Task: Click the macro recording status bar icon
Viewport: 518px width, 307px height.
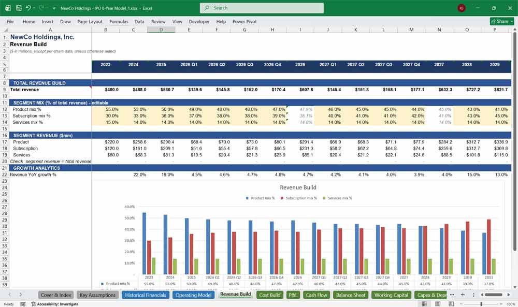Action: (23, 304)
